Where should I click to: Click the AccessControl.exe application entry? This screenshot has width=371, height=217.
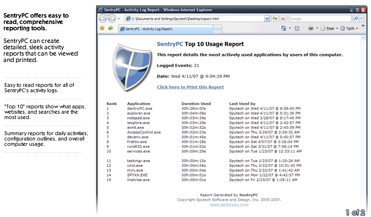pyautogui.click(x=144, y=132)
